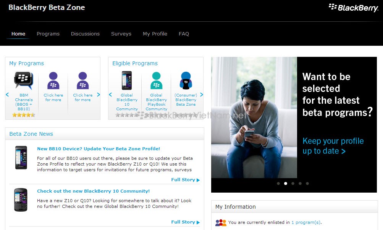Switch to the third banner slide dot
This screenshot has width=383, height=230.
(x=293, y=183)
